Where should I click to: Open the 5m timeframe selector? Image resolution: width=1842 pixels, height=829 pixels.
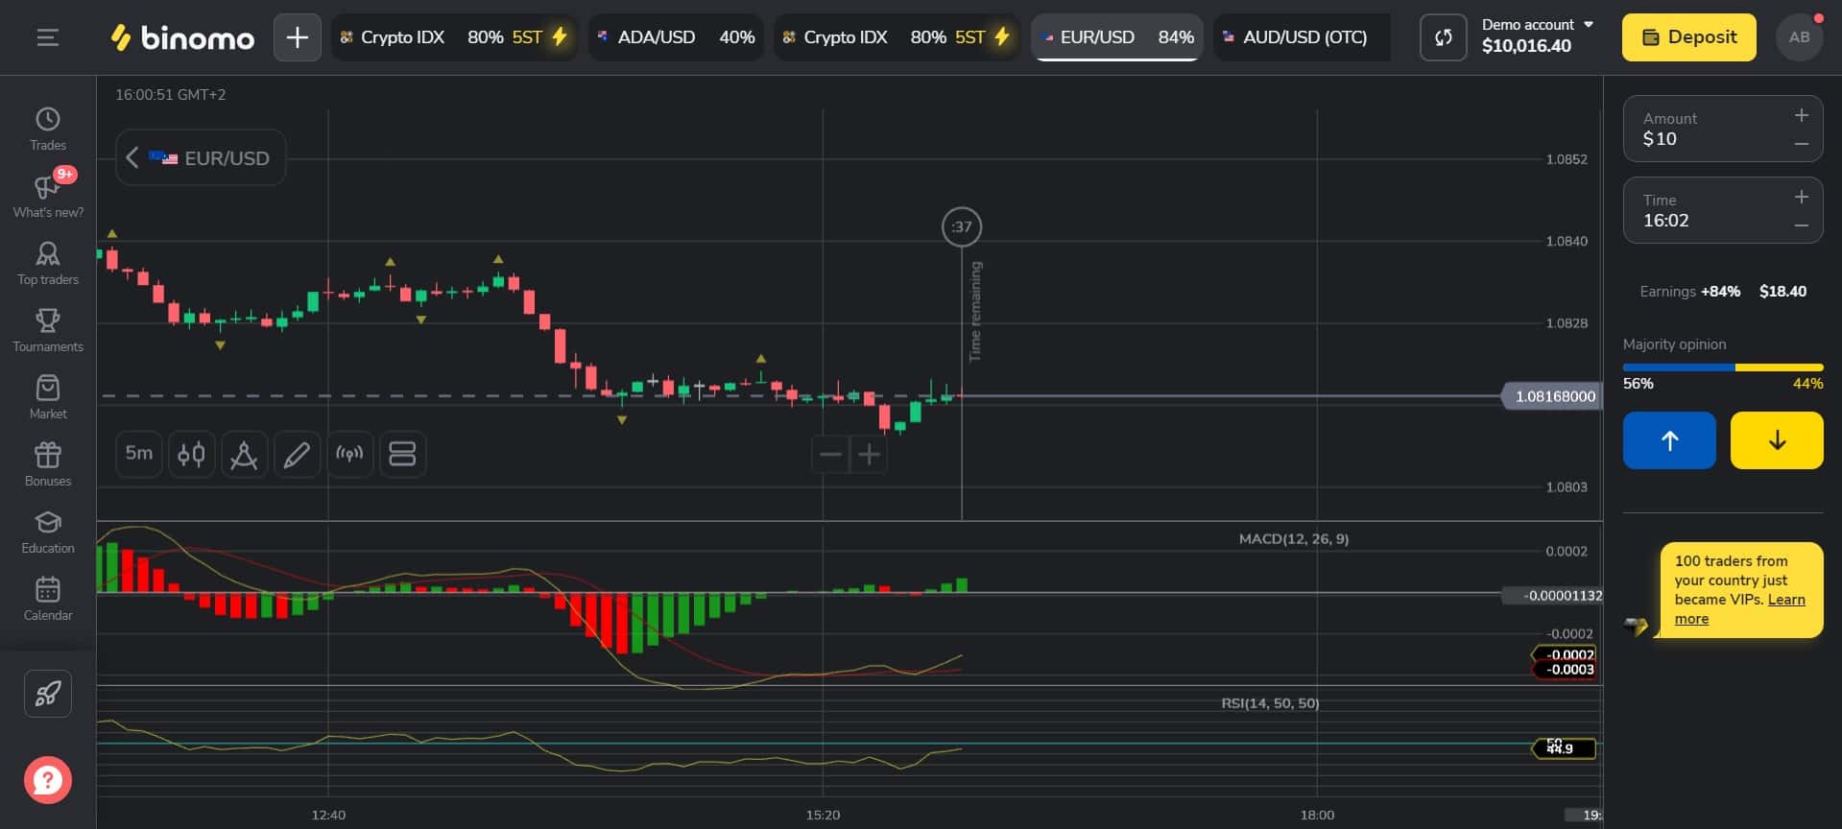pos(139,454)
